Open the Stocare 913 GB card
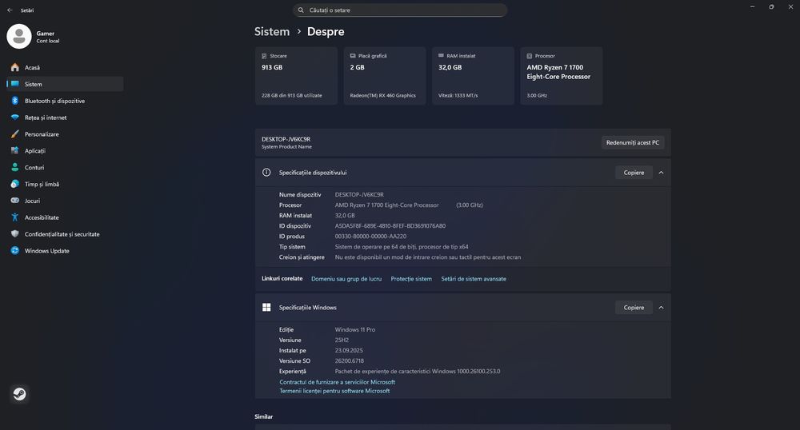This screenshot has height=430, width=800. [296, 76]
